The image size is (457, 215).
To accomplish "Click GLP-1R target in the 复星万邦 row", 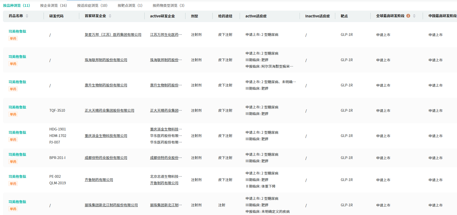I will [347, 35].
